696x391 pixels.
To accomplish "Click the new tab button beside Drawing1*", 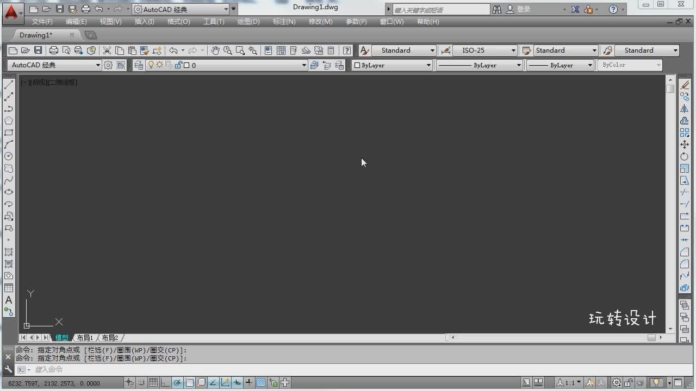I will point(90,35).
